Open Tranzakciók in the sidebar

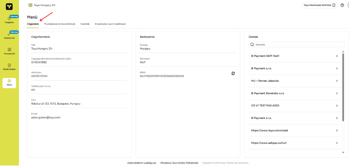click(9, 51)
